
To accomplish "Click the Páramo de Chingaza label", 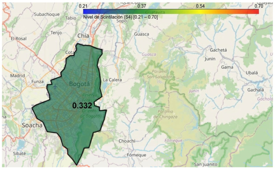I will (x=165, y=114).
